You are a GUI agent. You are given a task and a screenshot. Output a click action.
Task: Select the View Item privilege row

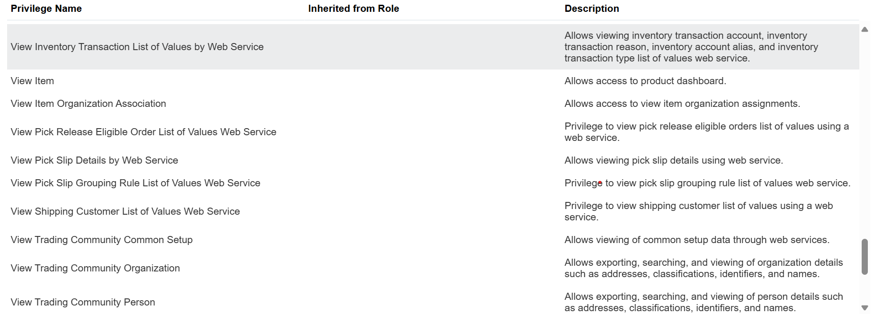point(433,81)
